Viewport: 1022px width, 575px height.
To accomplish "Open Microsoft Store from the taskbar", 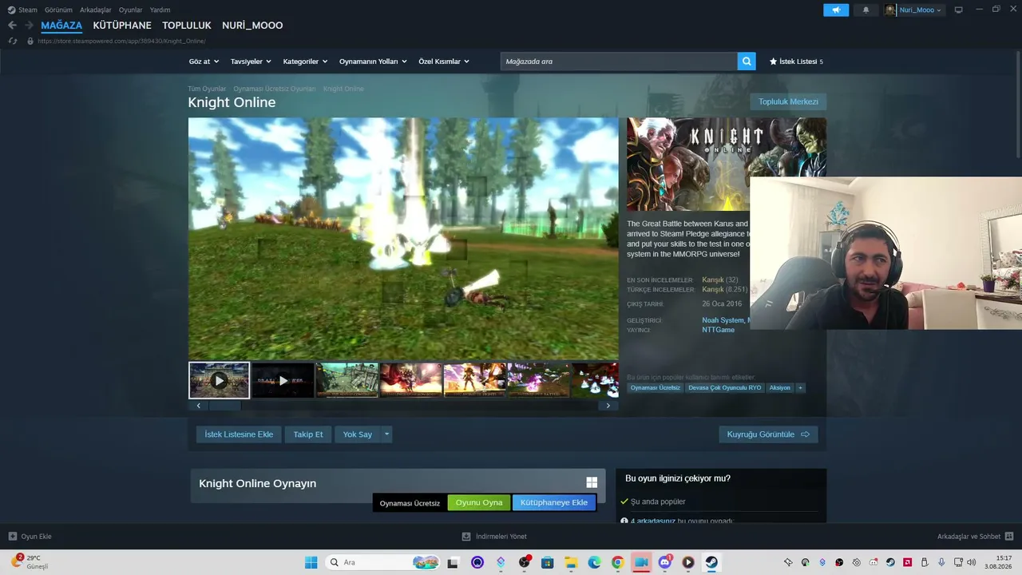I will 548,562.
